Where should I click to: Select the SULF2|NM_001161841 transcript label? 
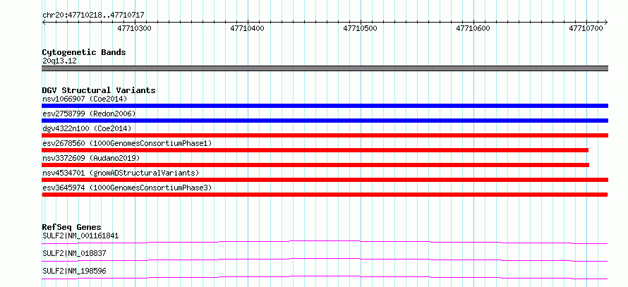point(80,236)
